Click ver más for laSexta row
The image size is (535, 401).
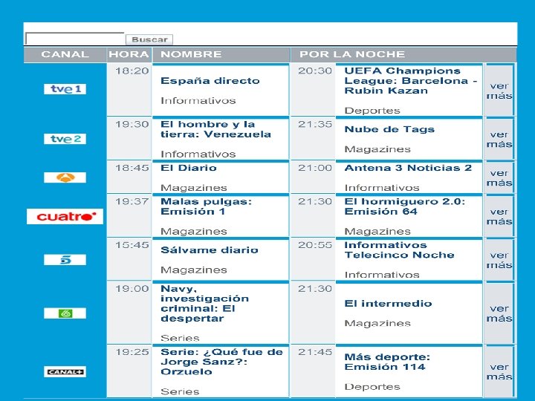click(x=499, y=313)
